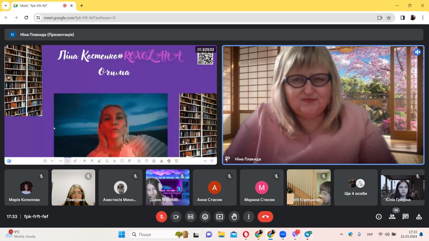This screenshot has width=429, height=241.
Task: Show hidden icons in system tray
Action: tap(341, 234)
